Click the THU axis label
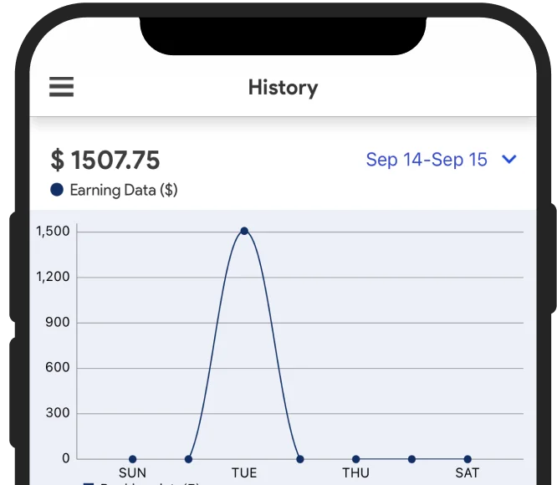Viewport: 557px width, 485px height. tap(355, 473)
